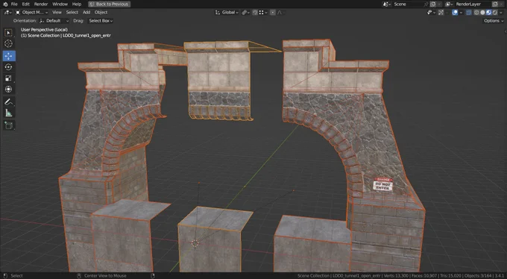
Task: Select the Annotate pencil tool
Action: tap(8, 102)
